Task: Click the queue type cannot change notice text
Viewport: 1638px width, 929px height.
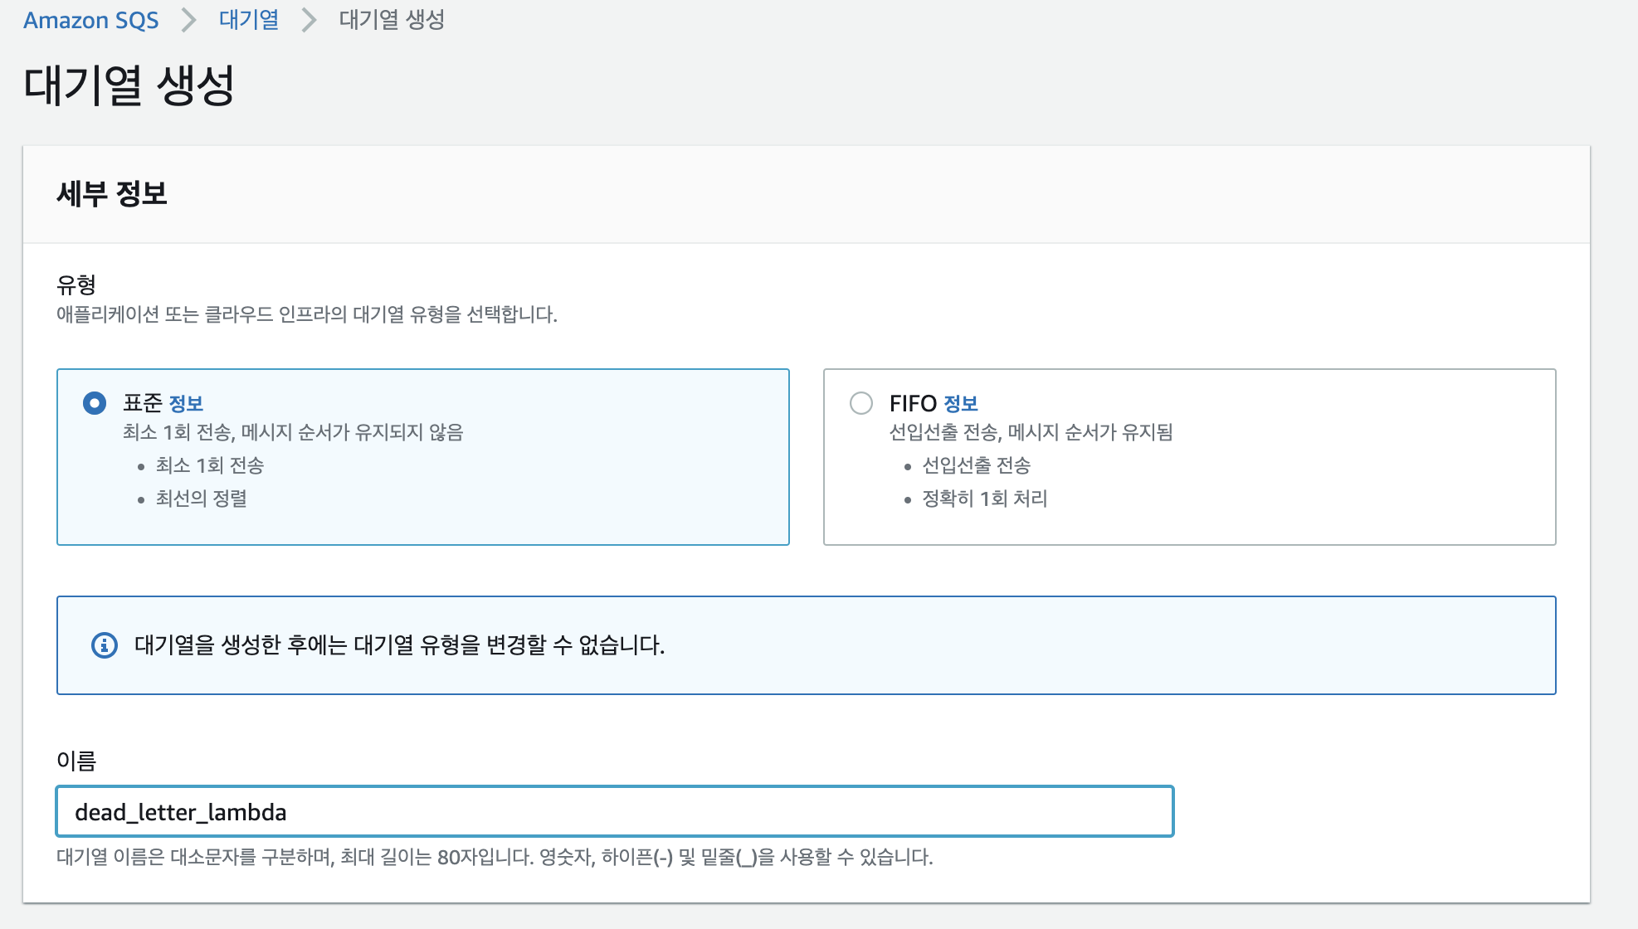Action: coord(400,645)
